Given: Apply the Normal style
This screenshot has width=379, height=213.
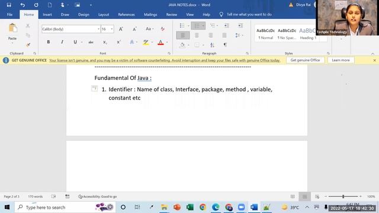Looking at the screenshot, I should pos(265,34).
